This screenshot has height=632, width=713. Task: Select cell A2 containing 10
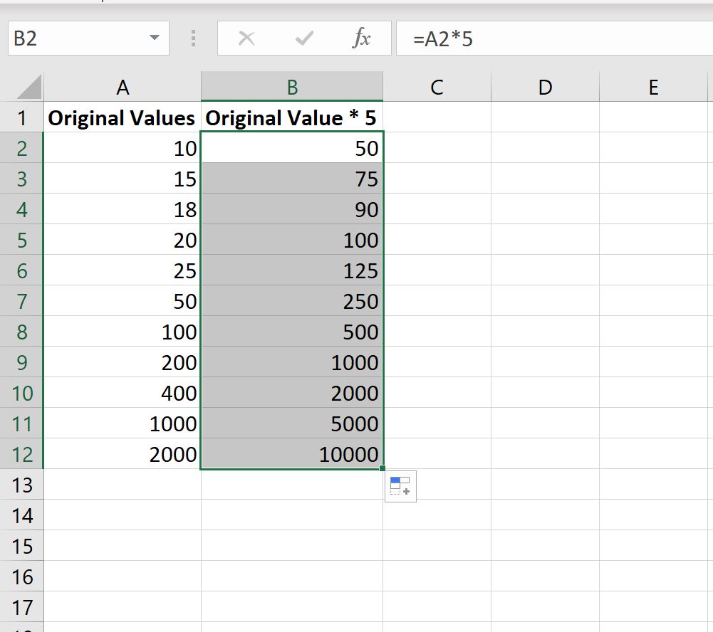pyautogui.click(x=123, y=148)
